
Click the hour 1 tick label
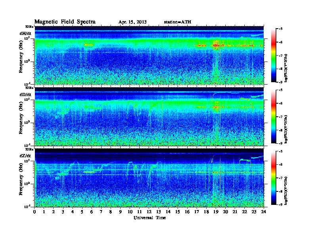[x=44, y=212]
